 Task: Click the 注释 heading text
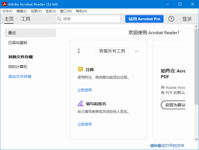point(90,70)
